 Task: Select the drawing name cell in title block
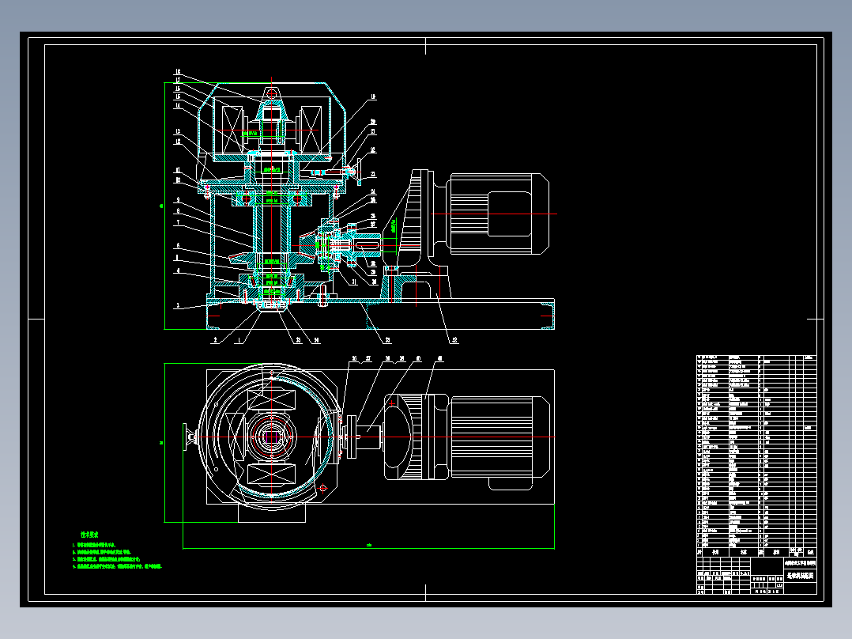coord(801,576)
